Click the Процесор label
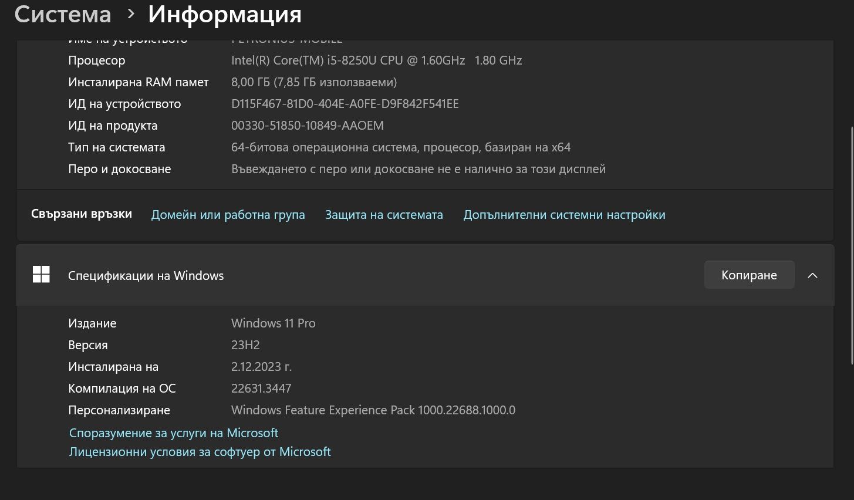 (97, 60)
